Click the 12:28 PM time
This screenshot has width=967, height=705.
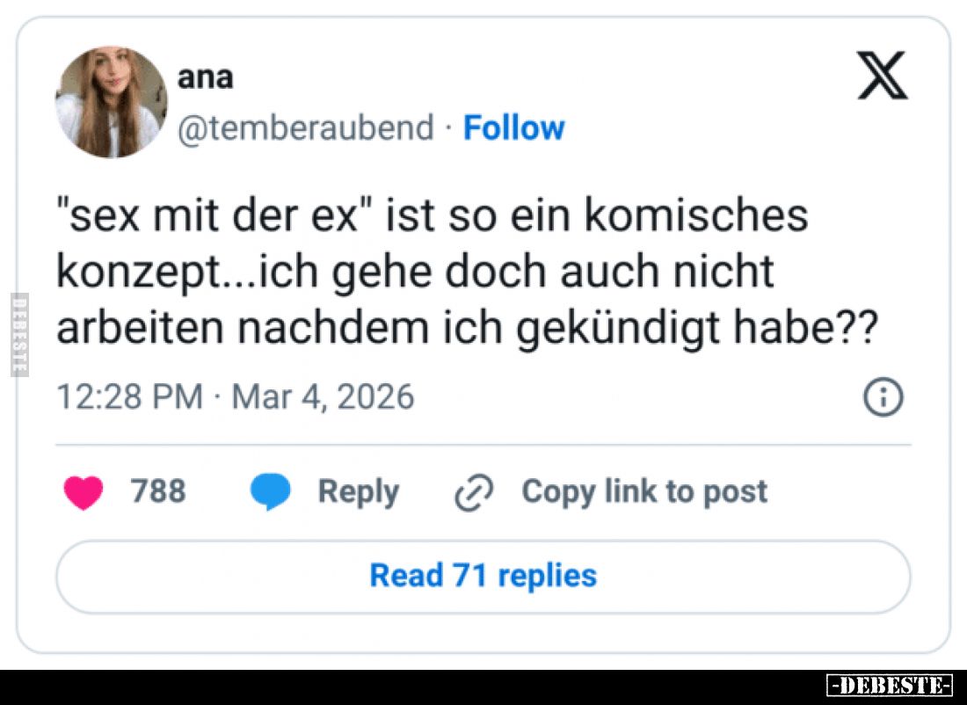[129, 396]
